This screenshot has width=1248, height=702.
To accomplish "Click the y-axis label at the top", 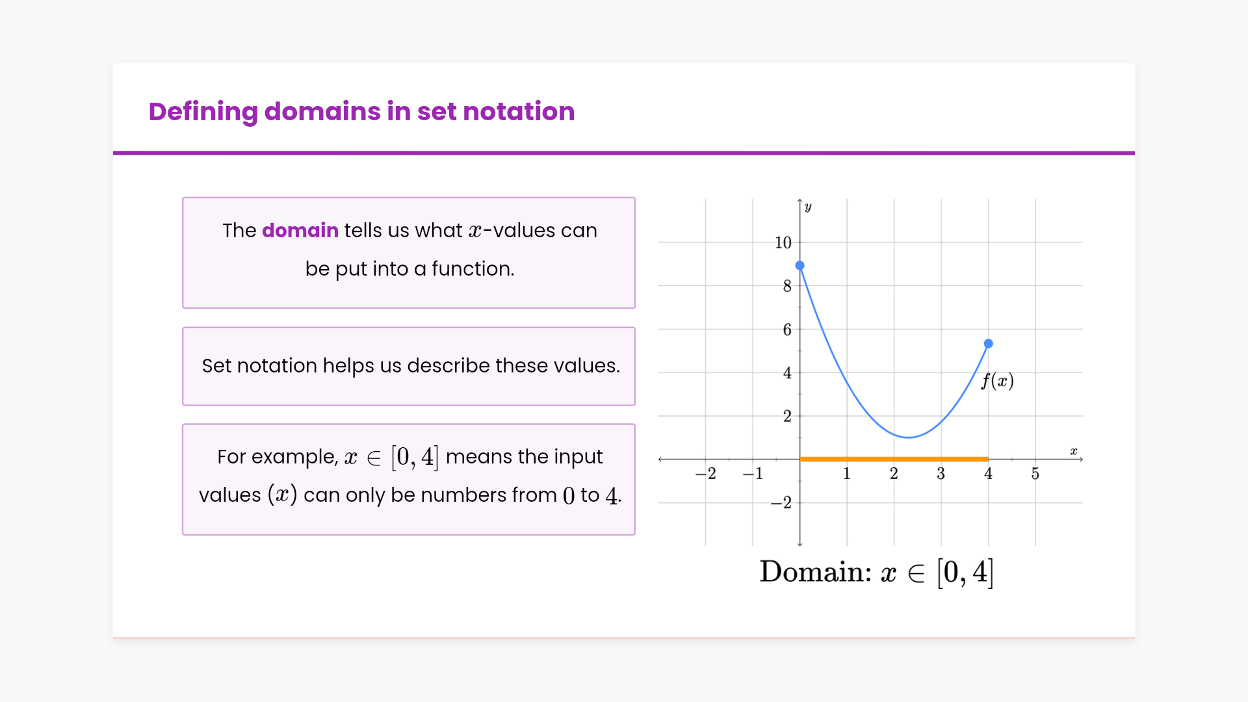I will click(808, 207).
